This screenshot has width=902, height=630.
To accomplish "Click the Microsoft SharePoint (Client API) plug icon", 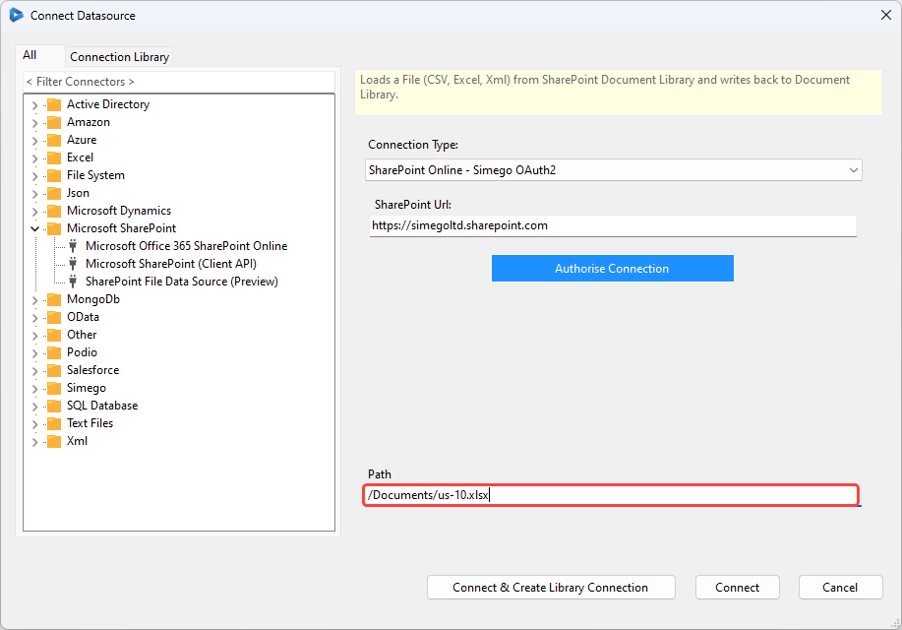I will coord(73,263).
